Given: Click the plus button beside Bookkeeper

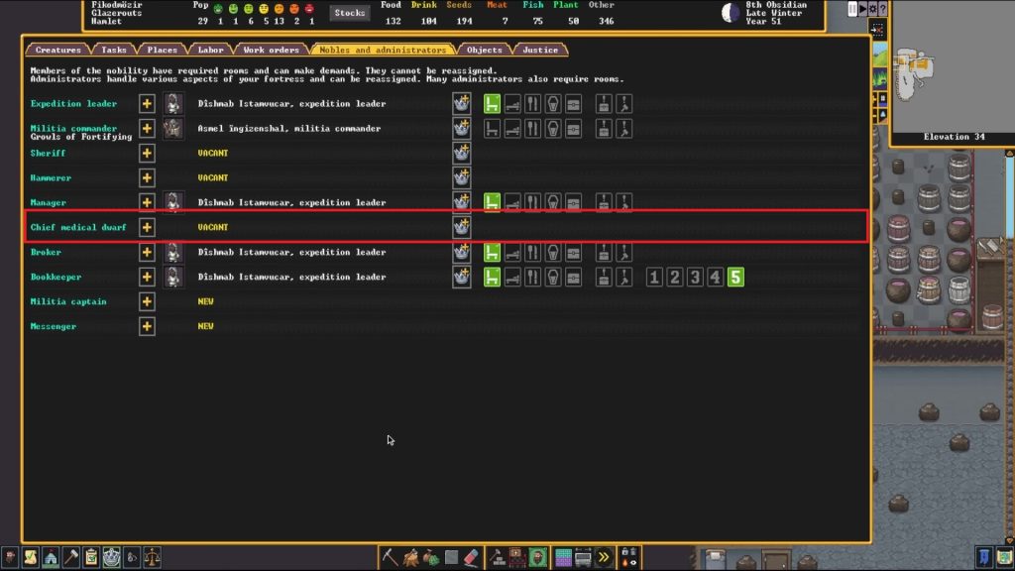Looking at the screenshot, I should point(147,278).
